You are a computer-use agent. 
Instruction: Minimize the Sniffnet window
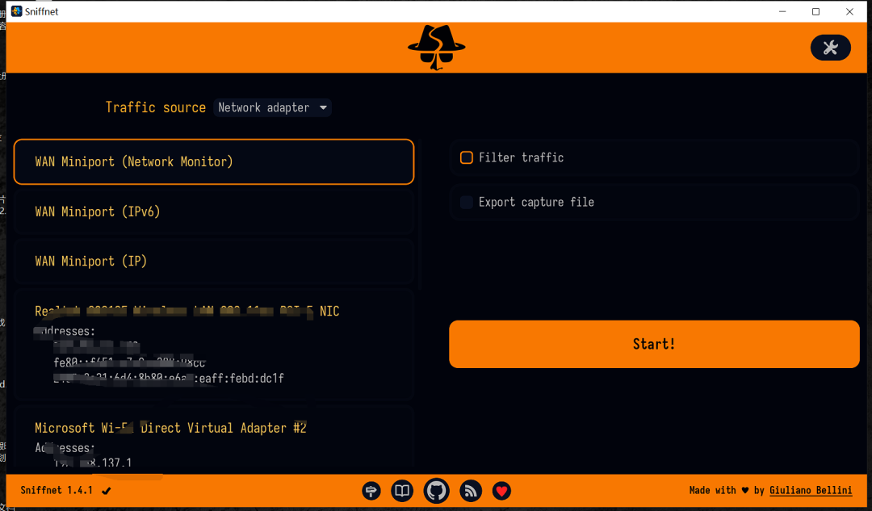782,11
